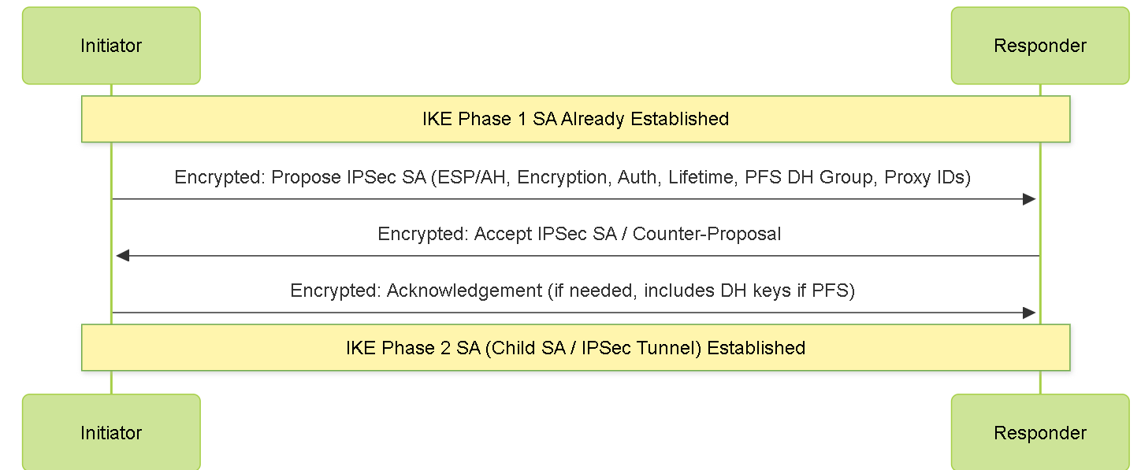Viewport: 1141px width, 470px height.
Task: Click arrowhead of the Propose IPSec SA arrow
Action: click(1029, 199)
